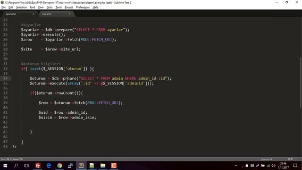Screen dimensions: 302x170
Task: Launch FileZilla from the taskbar
Action: (x=38, y=166)
